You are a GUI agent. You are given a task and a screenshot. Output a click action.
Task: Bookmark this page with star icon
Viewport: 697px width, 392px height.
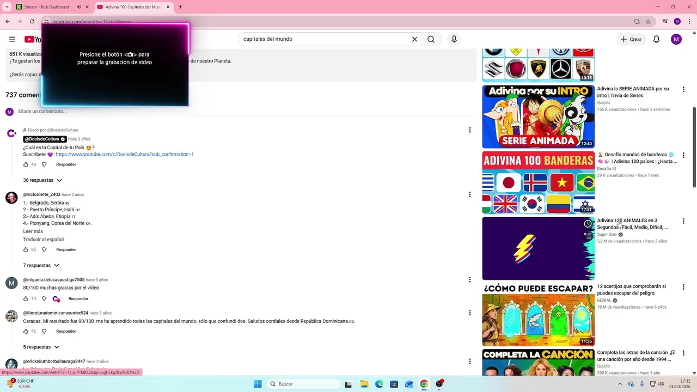[x=648, y=21]
